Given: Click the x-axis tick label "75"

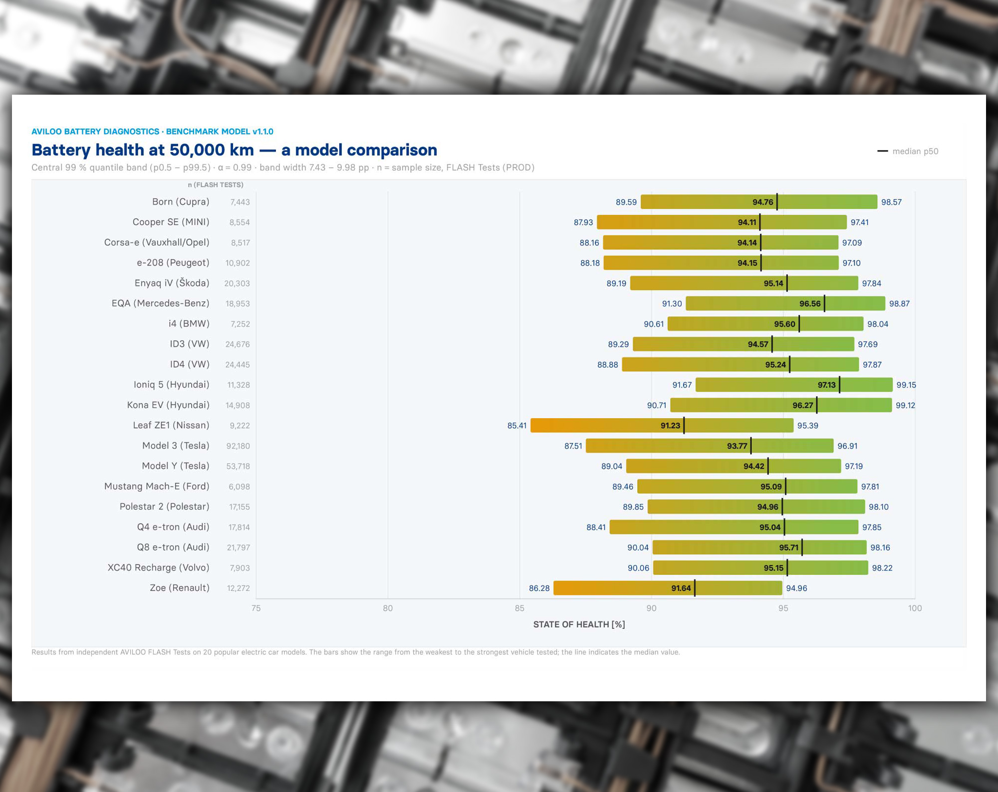Looking at the screenshot, I should pyautogui.click(x=256, y=608).
